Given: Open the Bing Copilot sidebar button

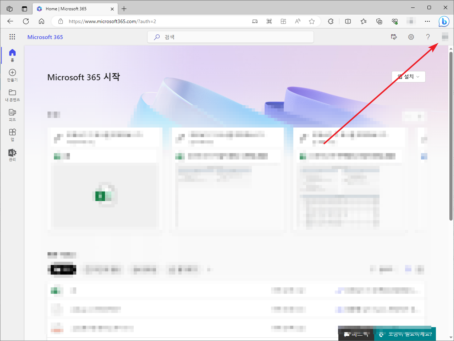Looking at the screenshot, I should coord(444,21).
